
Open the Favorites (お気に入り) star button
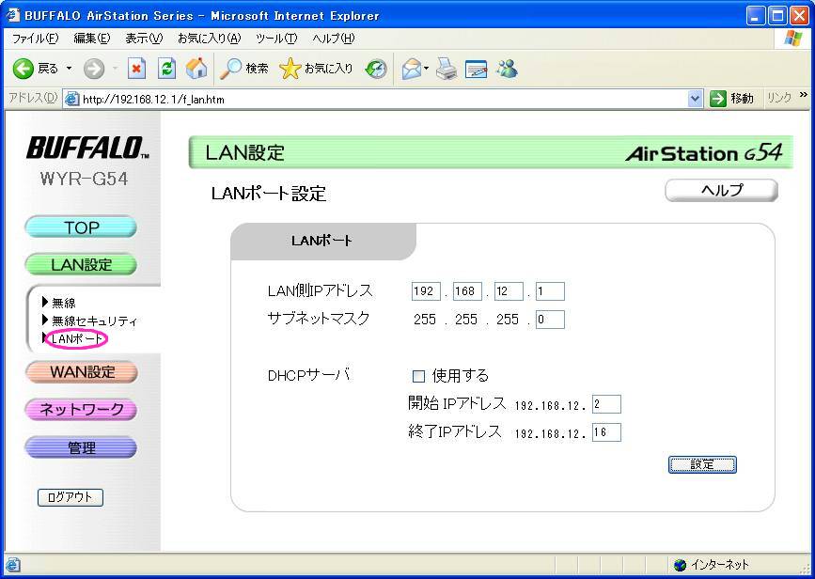[x=317, y=69]
